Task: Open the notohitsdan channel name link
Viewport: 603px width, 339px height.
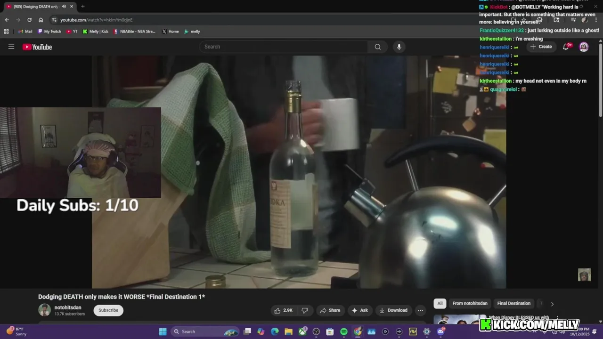Action: pyautogui.click(x=68, y=307)
